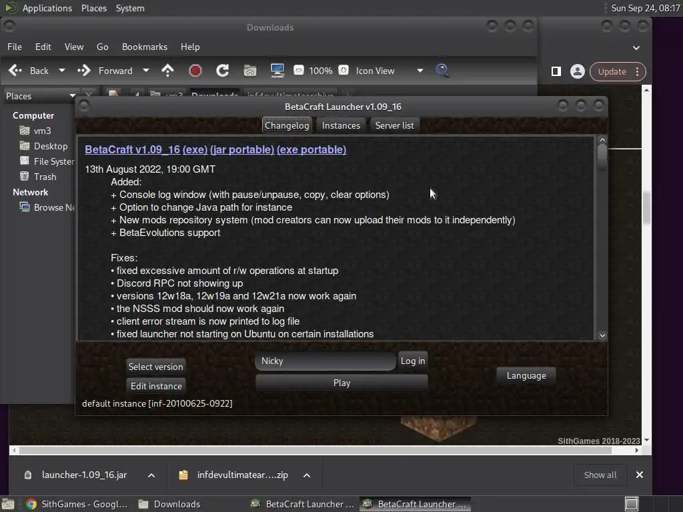Open the Back history dropdown arrow
This screenshot has width=683, height=512.
62,71
